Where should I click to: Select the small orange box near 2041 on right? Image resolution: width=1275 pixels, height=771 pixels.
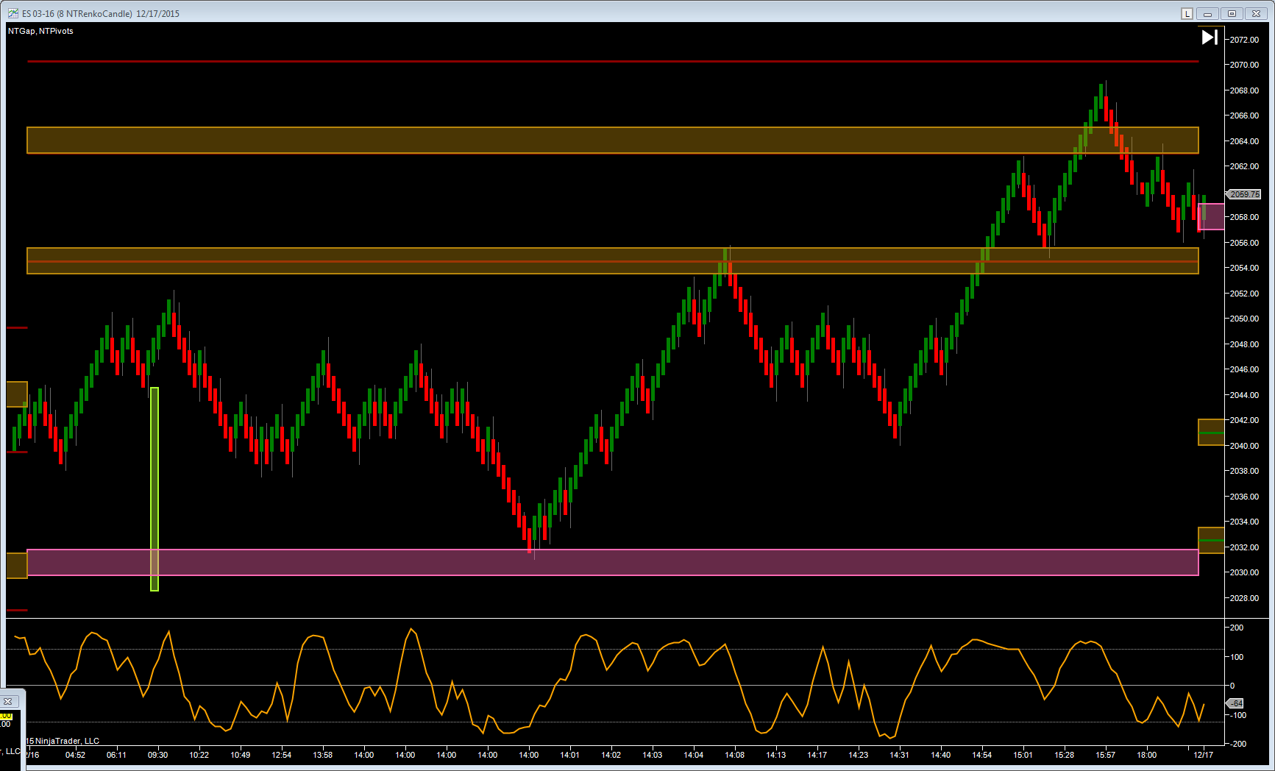click(x=1211, y=432)
